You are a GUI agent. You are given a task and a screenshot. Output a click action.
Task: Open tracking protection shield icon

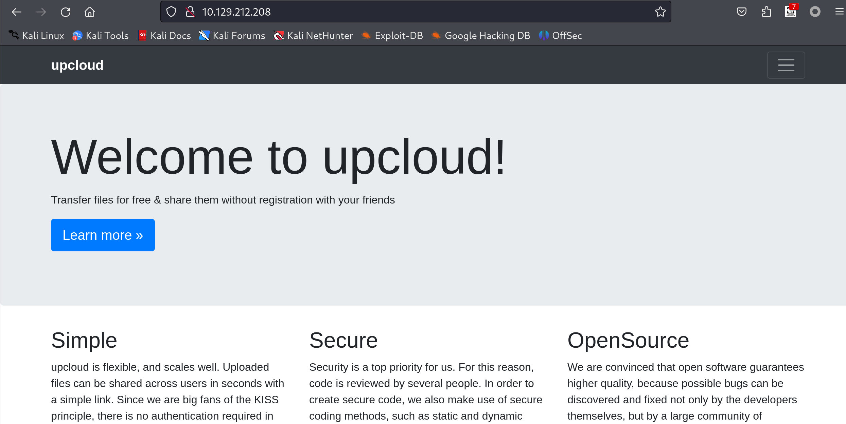(x=171, y=12)
